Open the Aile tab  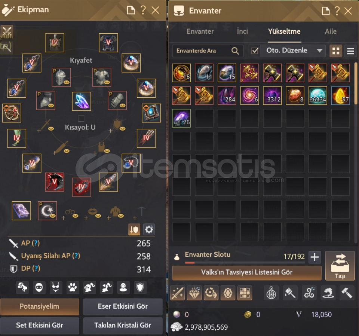pyautogui.click(x=331, y=31)
